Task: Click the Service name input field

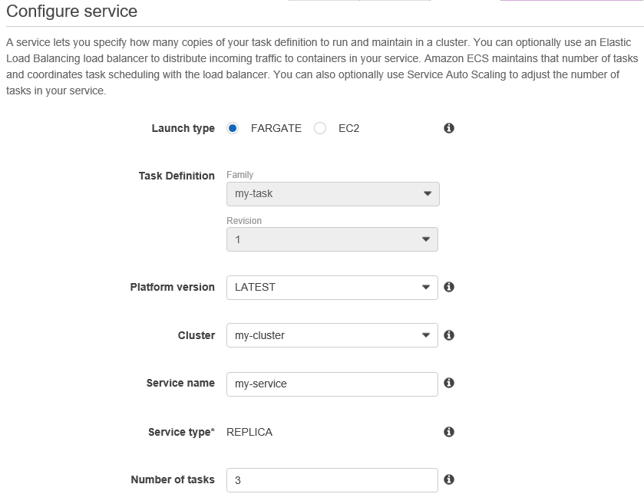Action: pos(332,384)
